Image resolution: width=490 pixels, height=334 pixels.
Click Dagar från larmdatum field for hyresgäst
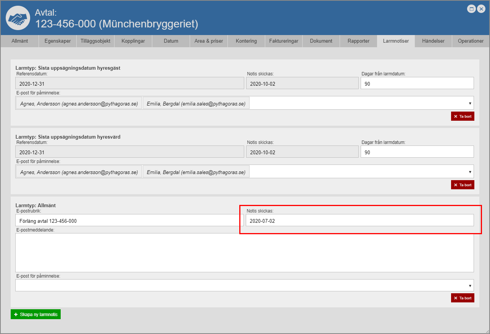pyautogui.click(x=417, y=83)
